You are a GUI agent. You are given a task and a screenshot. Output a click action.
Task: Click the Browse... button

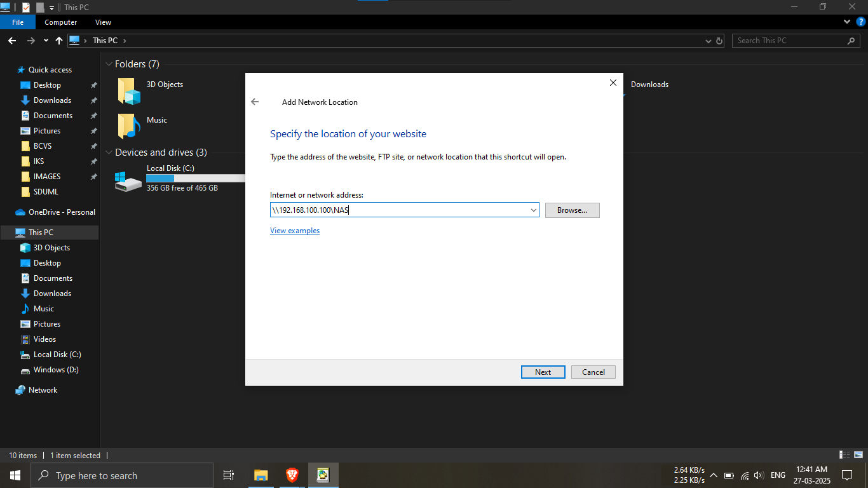(572, 210)
